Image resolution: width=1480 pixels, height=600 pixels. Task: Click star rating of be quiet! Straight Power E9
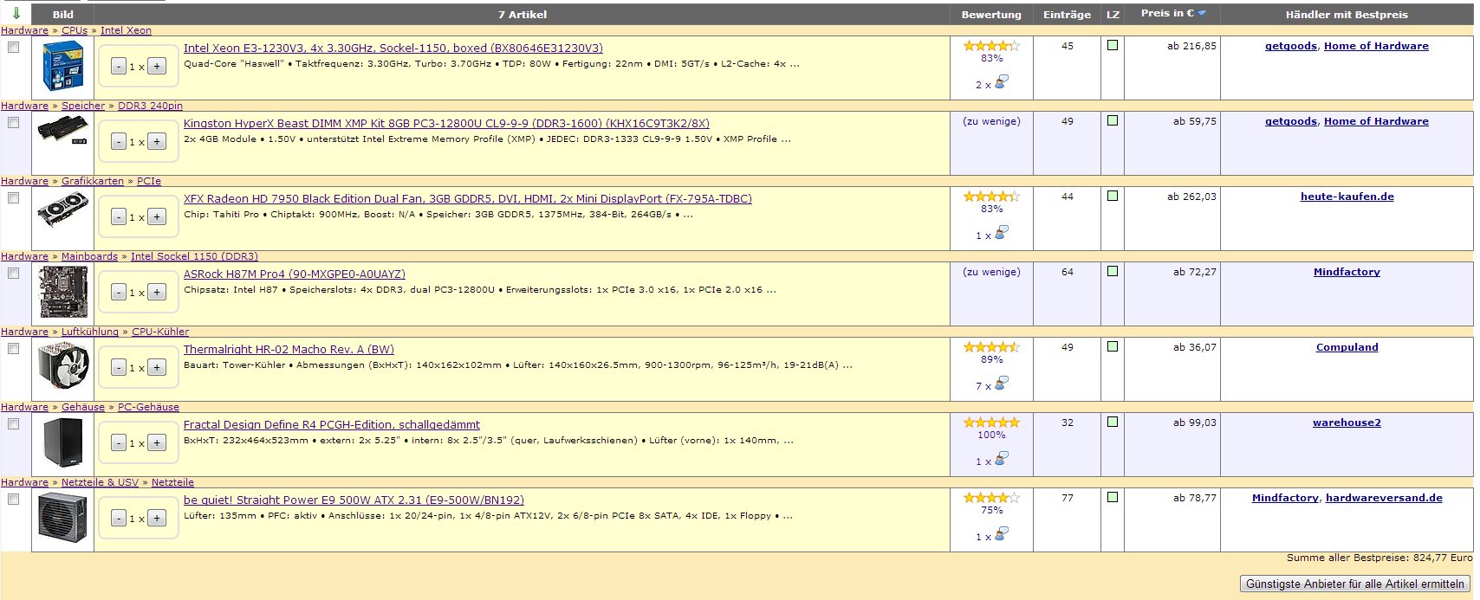[991, 498]
